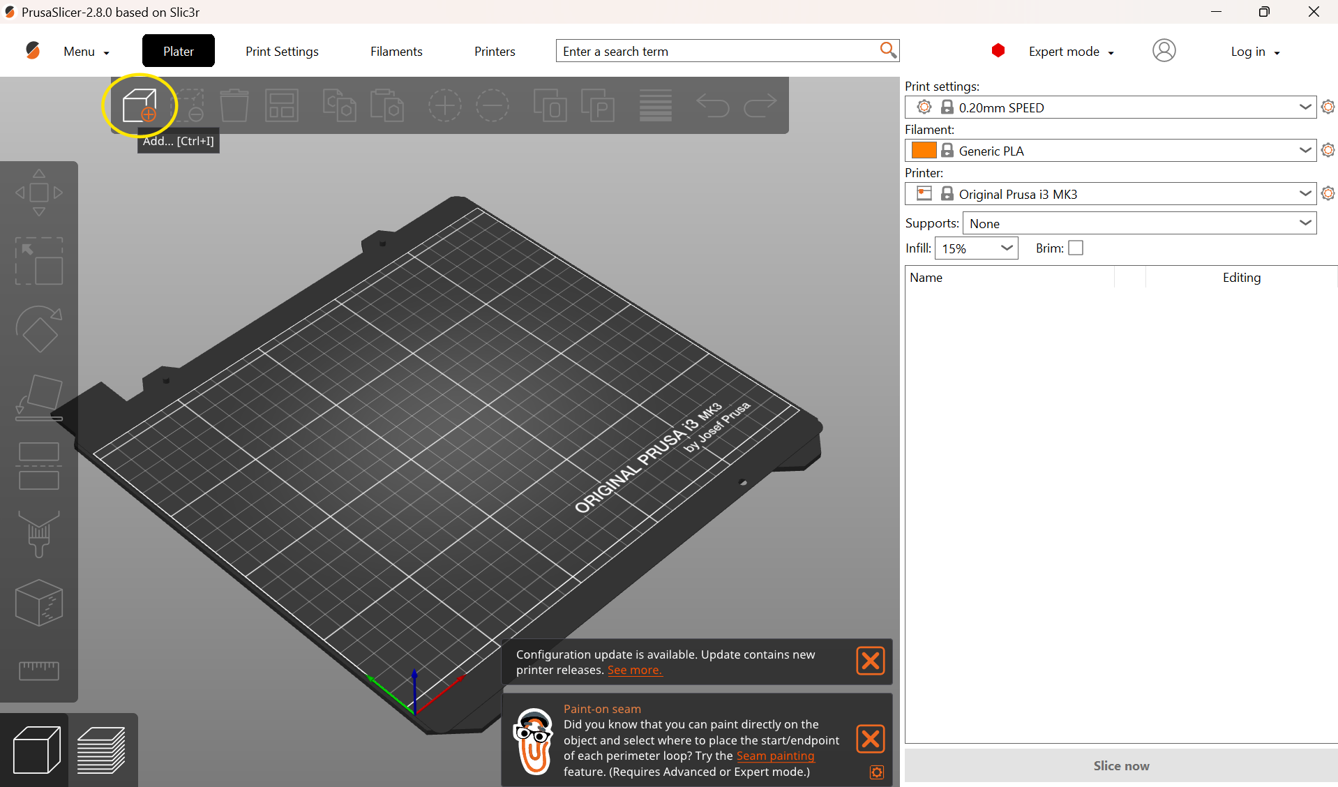Open hint notification settings gear
The height and width of the screenshot is (787, 1338).
[877, 772]
